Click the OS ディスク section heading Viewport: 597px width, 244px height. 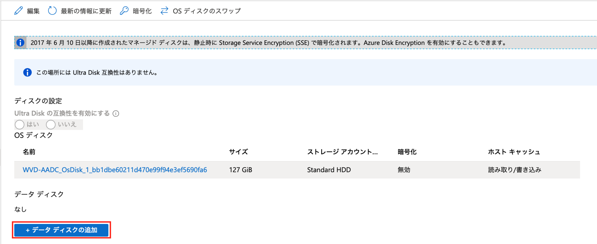[34, 135]
